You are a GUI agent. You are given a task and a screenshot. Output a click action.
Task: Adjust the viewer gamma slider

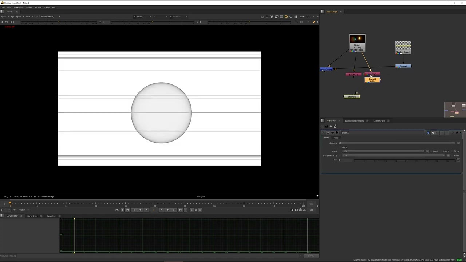[153, 23]
